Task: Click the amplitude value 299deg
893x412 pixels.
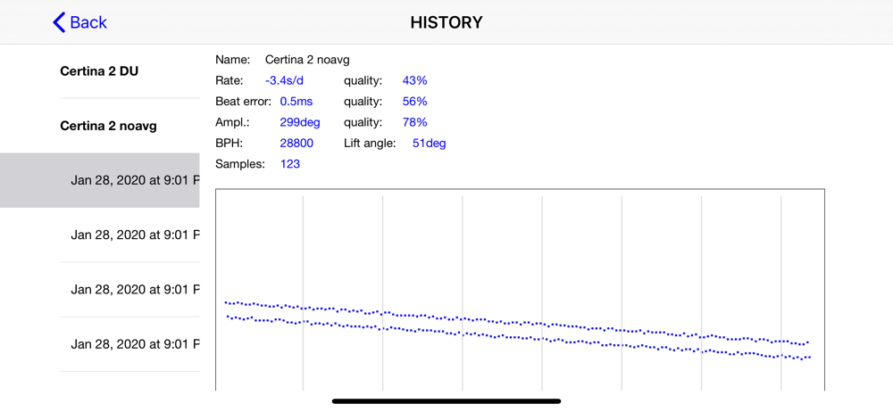Action: click(300, 122)
